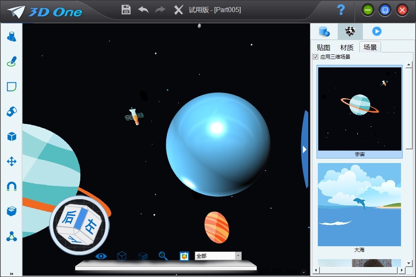Toggle the wireframe cube display mode

coord(121,256)
